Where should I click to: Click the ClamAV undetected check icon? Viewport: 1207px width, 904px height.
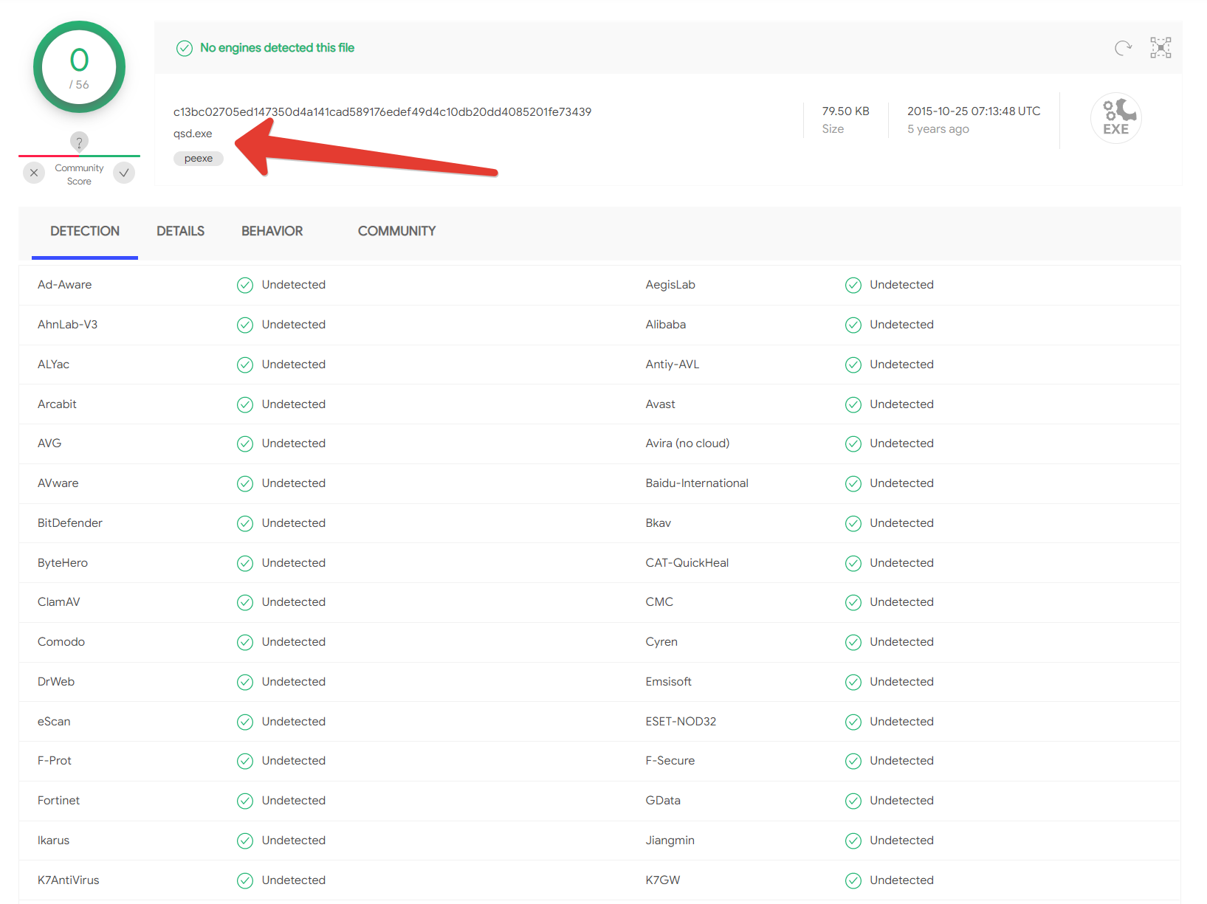pyautogui.click(x=245, y=602)
